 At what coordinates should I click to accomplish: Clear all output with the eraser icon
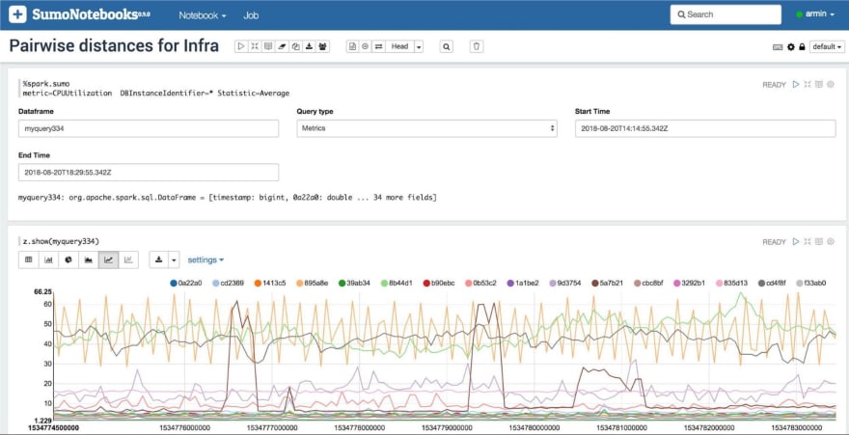[x=282, y=46]
